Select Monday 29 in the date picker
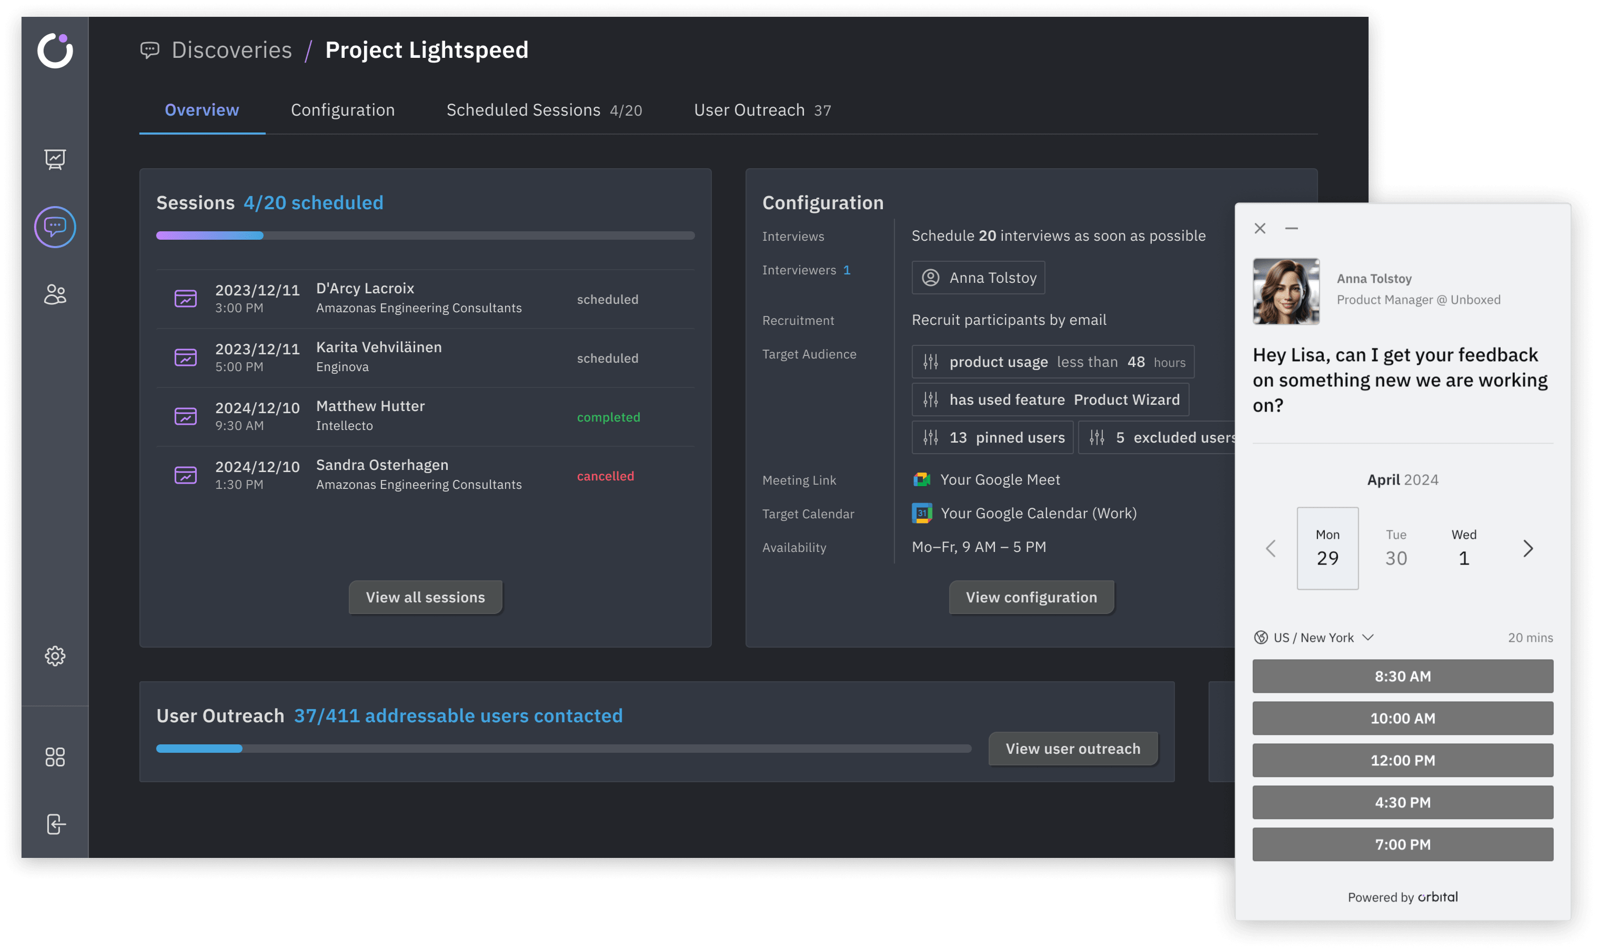 tap(1327, 548)
